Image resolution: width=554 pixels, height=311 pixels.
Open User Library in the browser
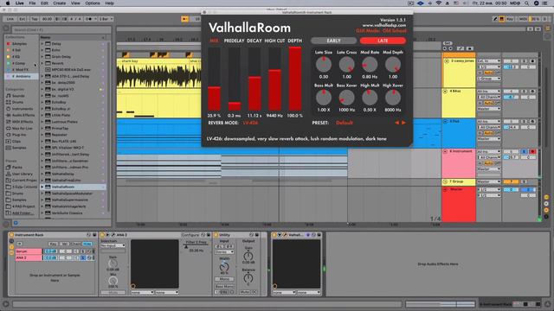coord(22,174)
